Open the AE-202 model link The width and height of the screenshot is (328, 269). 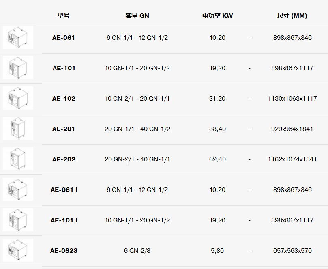click(x=64, y=159)
